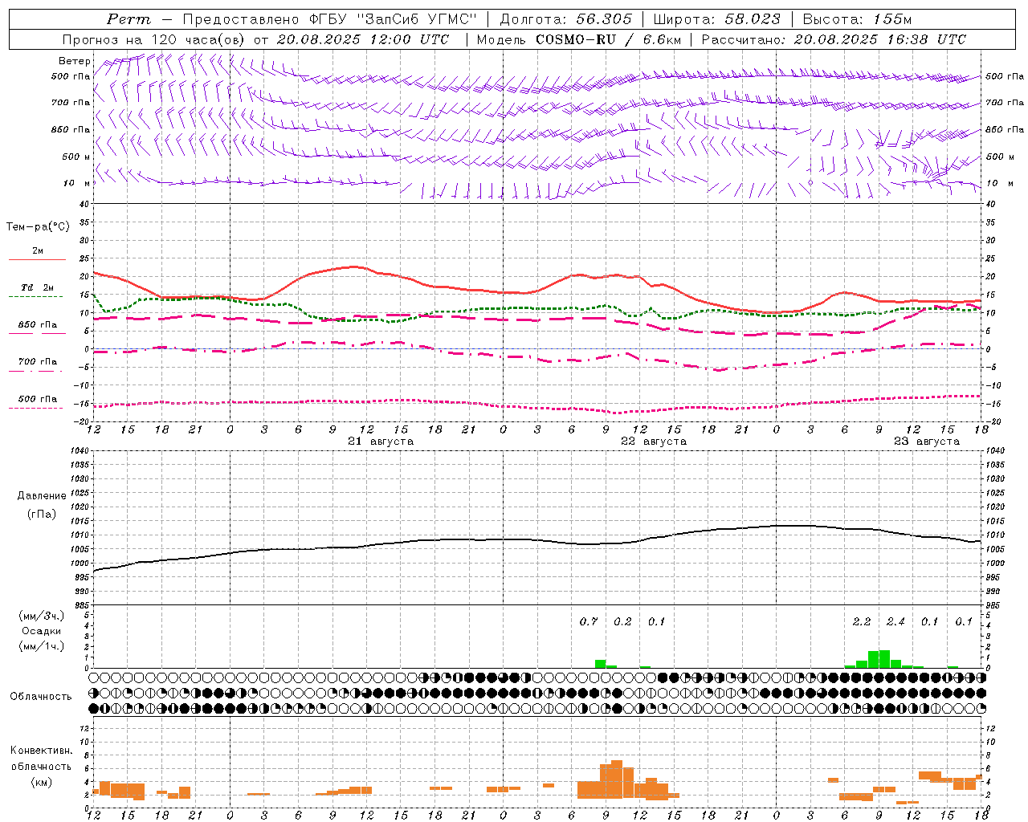Screen dimensions: 1028x822
Task: Click the precipitation value 0.7
Action: click(x=589, y=621)
